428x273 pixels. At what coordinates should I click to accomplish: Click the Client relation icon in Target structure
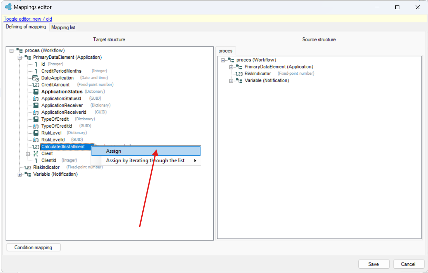pyautogui.click(x=35, y=154)
